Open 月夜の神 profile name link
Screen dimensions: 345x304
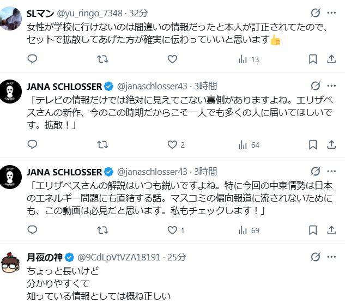45,257
